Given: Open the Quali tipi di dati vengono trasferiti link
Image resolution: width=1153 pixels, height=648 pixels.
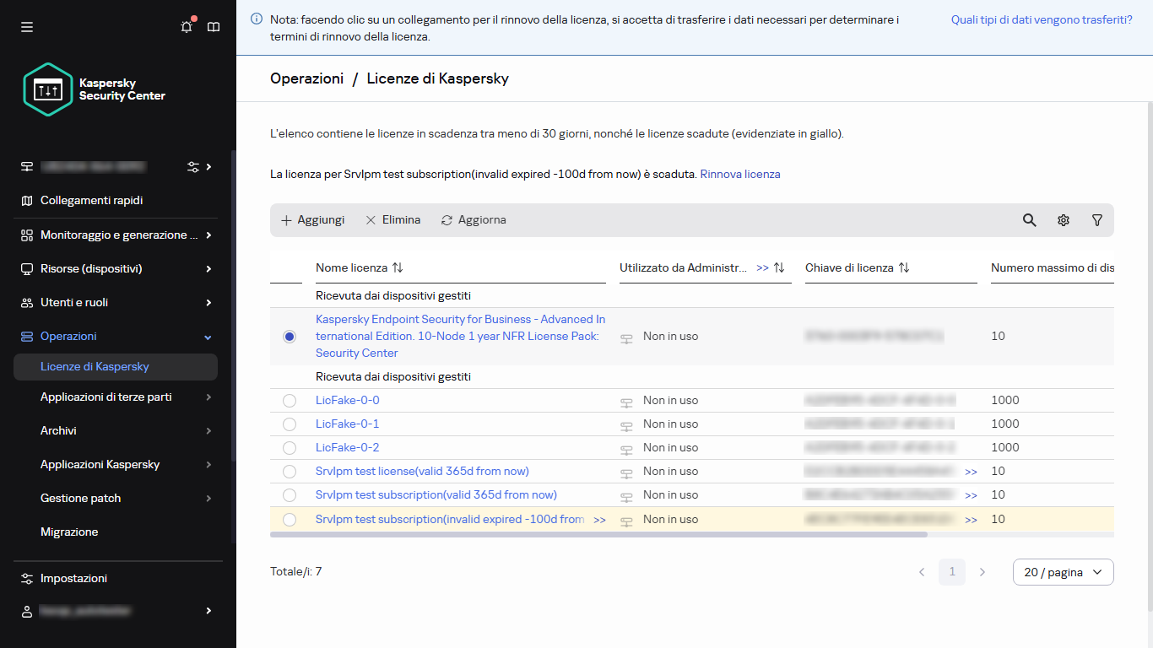Looking at the screenshot, I should (1041, 19).
